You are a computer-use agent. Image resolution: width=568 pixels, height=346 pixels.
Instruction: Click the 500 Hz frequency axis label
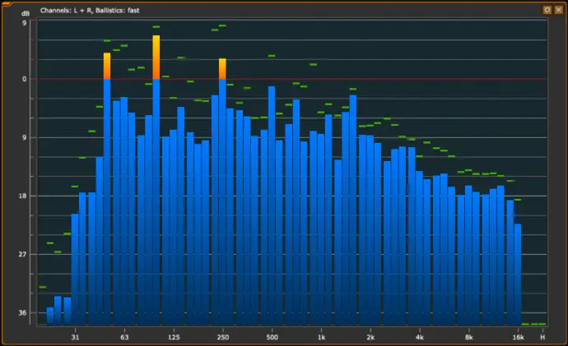tap(272, 337)
